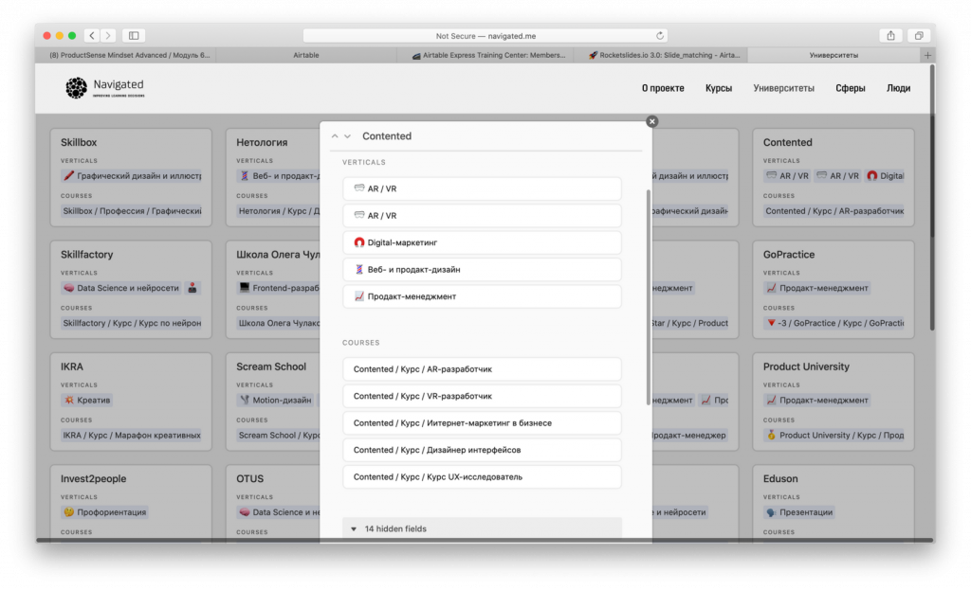Click Safari forward button
Screen dimensions: 971x590
coord(108,36)
